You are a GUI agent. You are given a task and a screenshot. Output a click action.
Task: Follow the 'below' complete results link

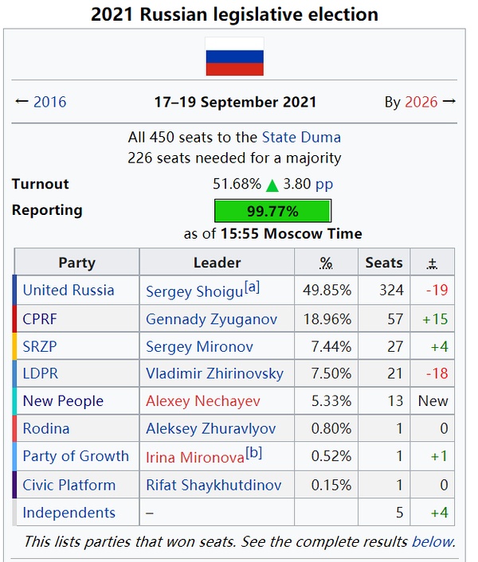point(432,542)
